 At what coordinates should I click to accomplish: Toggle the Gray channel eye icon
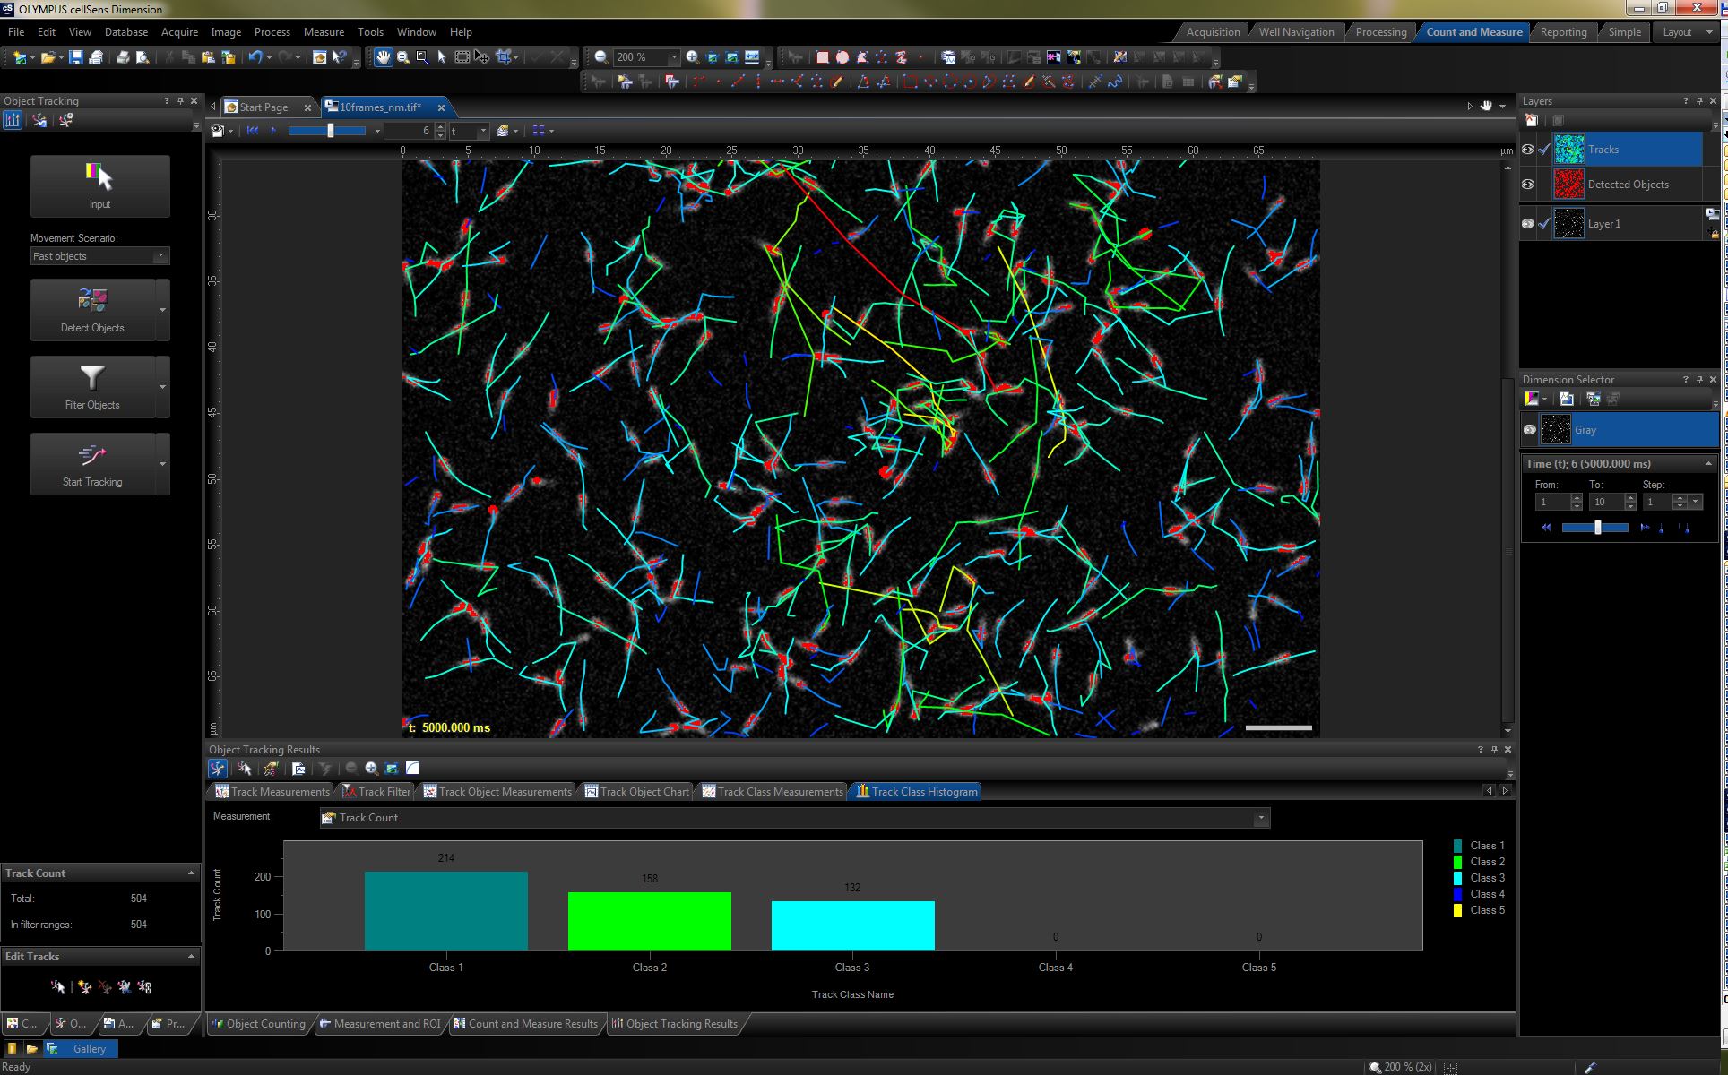click(1530, 430)
